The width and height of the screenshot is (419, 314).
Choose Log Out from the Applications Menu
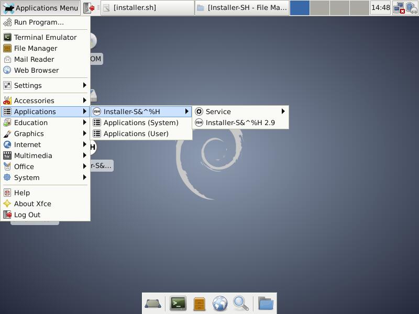coord(45,215)
